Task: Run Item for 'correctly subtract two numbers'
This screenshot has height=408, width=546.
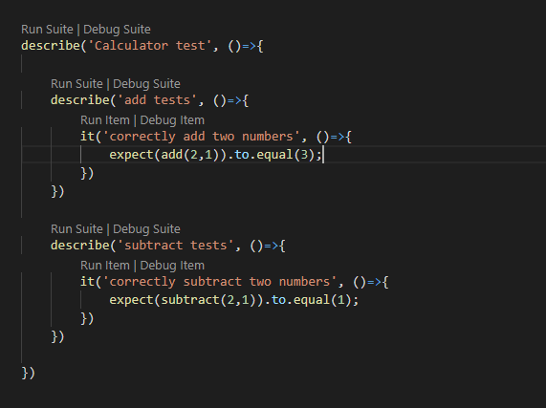Action: pos(105,266)
